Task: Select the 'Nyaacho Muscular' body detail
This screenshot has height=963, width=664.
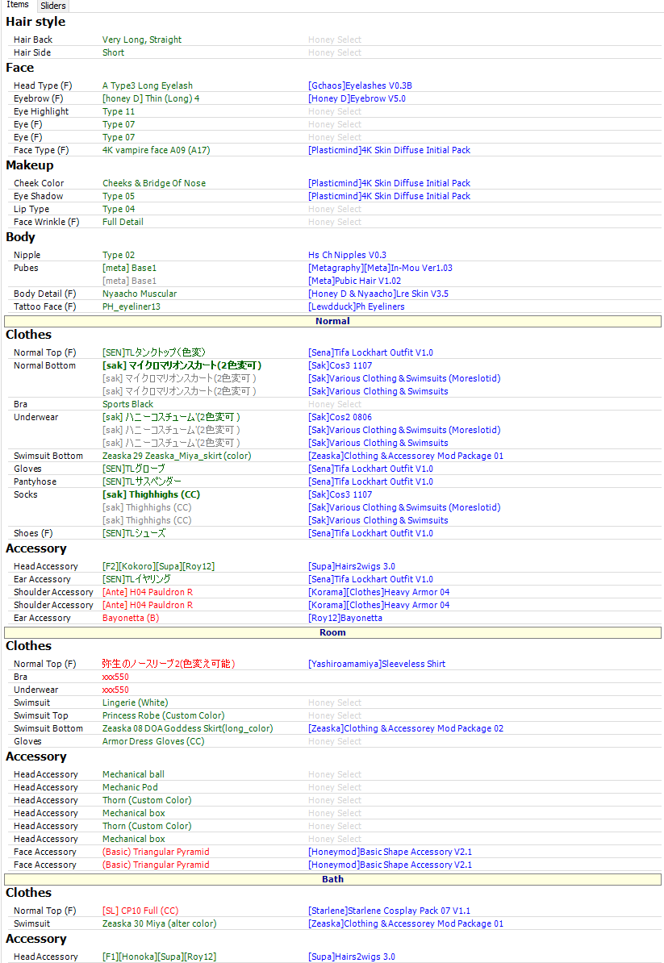Action: coord(140,294)
